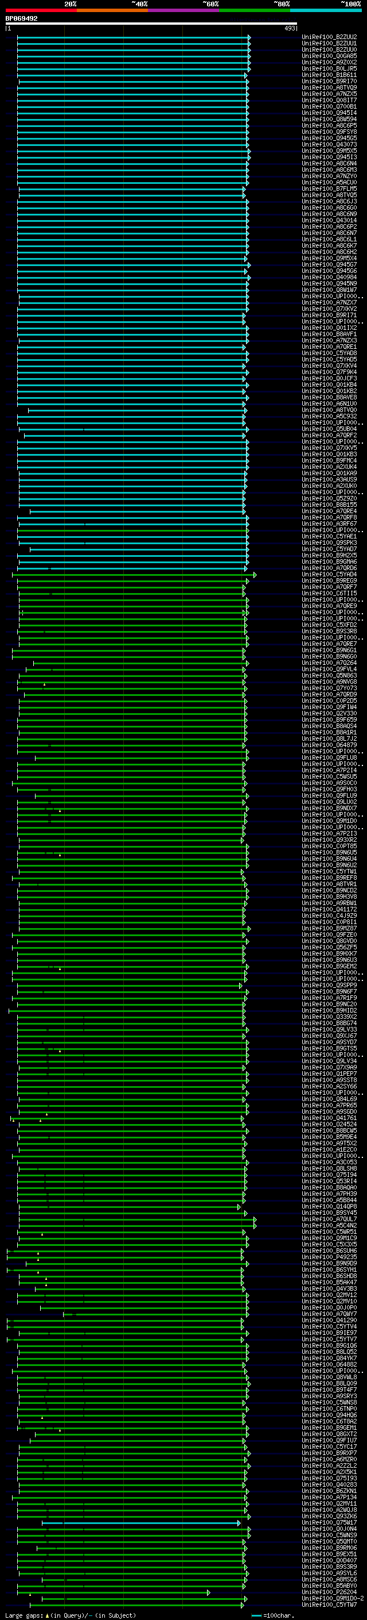The image size is (367, 1620).
Task: Click the green ~80% identity color segment
Action: (x=255, y=10)
